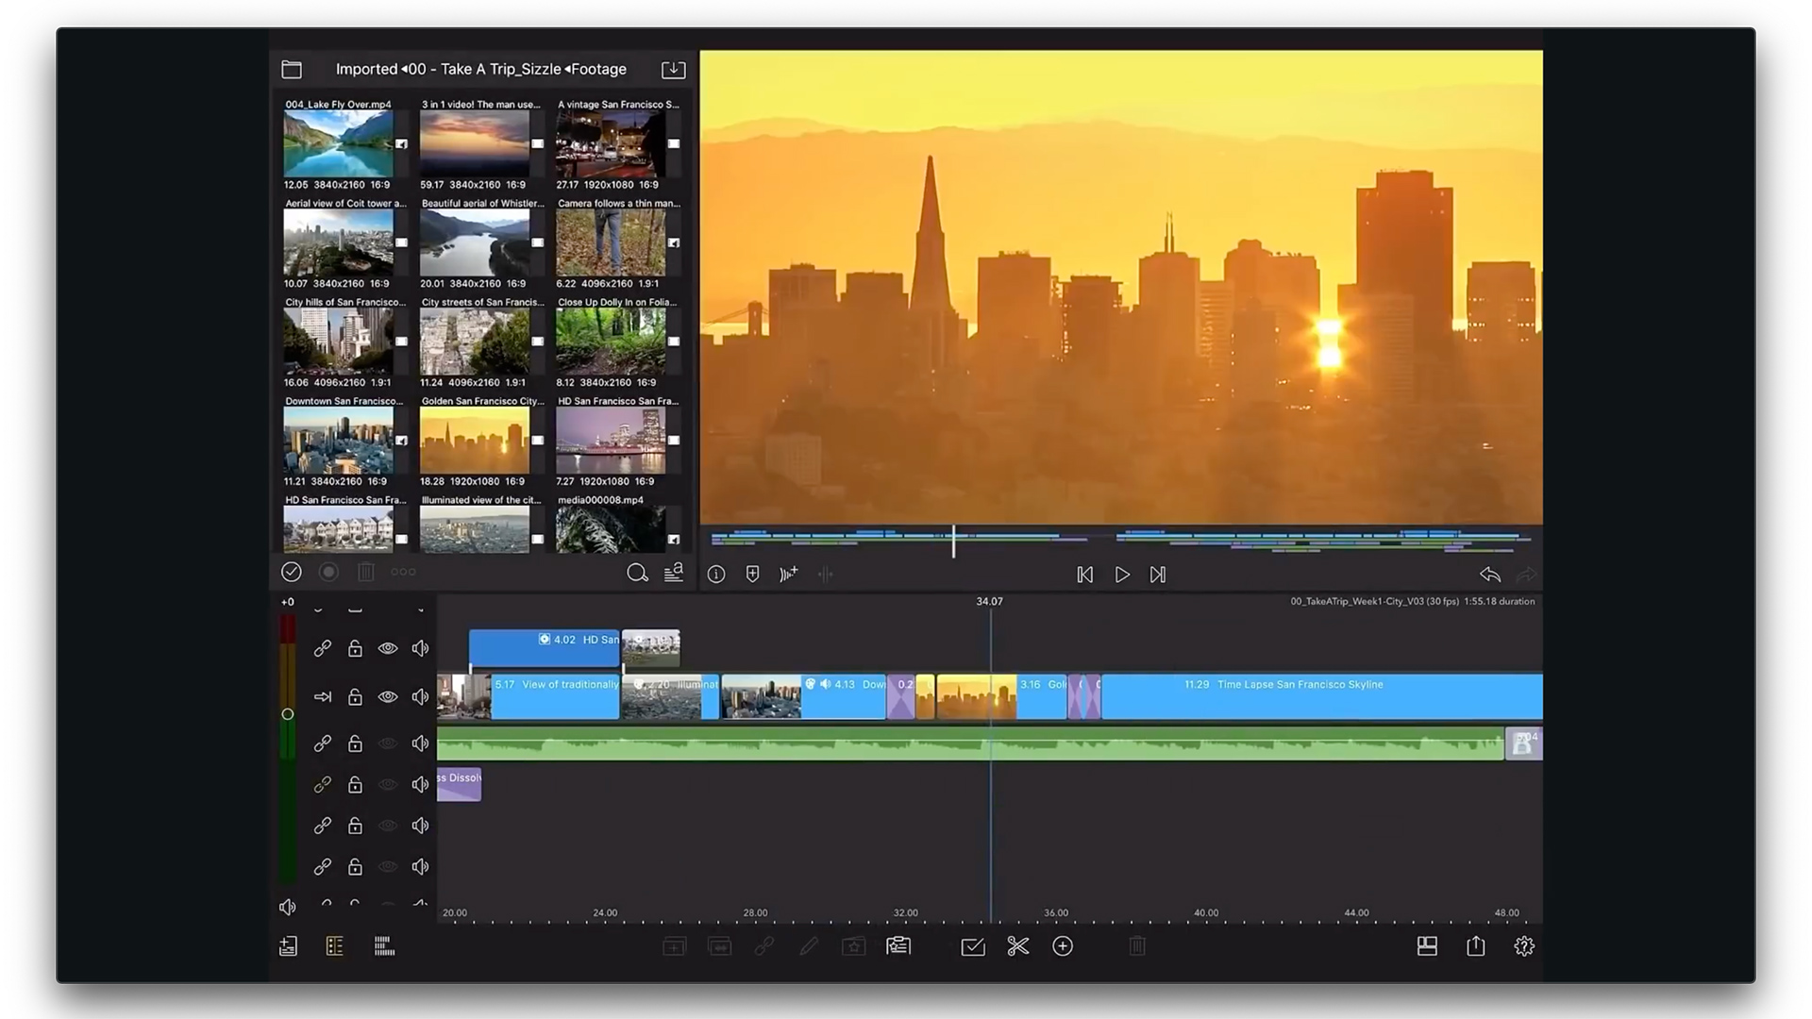Mute the overlay track with HD San clip
This screenshot has width=1812, height=1019.
click(421, 648)
